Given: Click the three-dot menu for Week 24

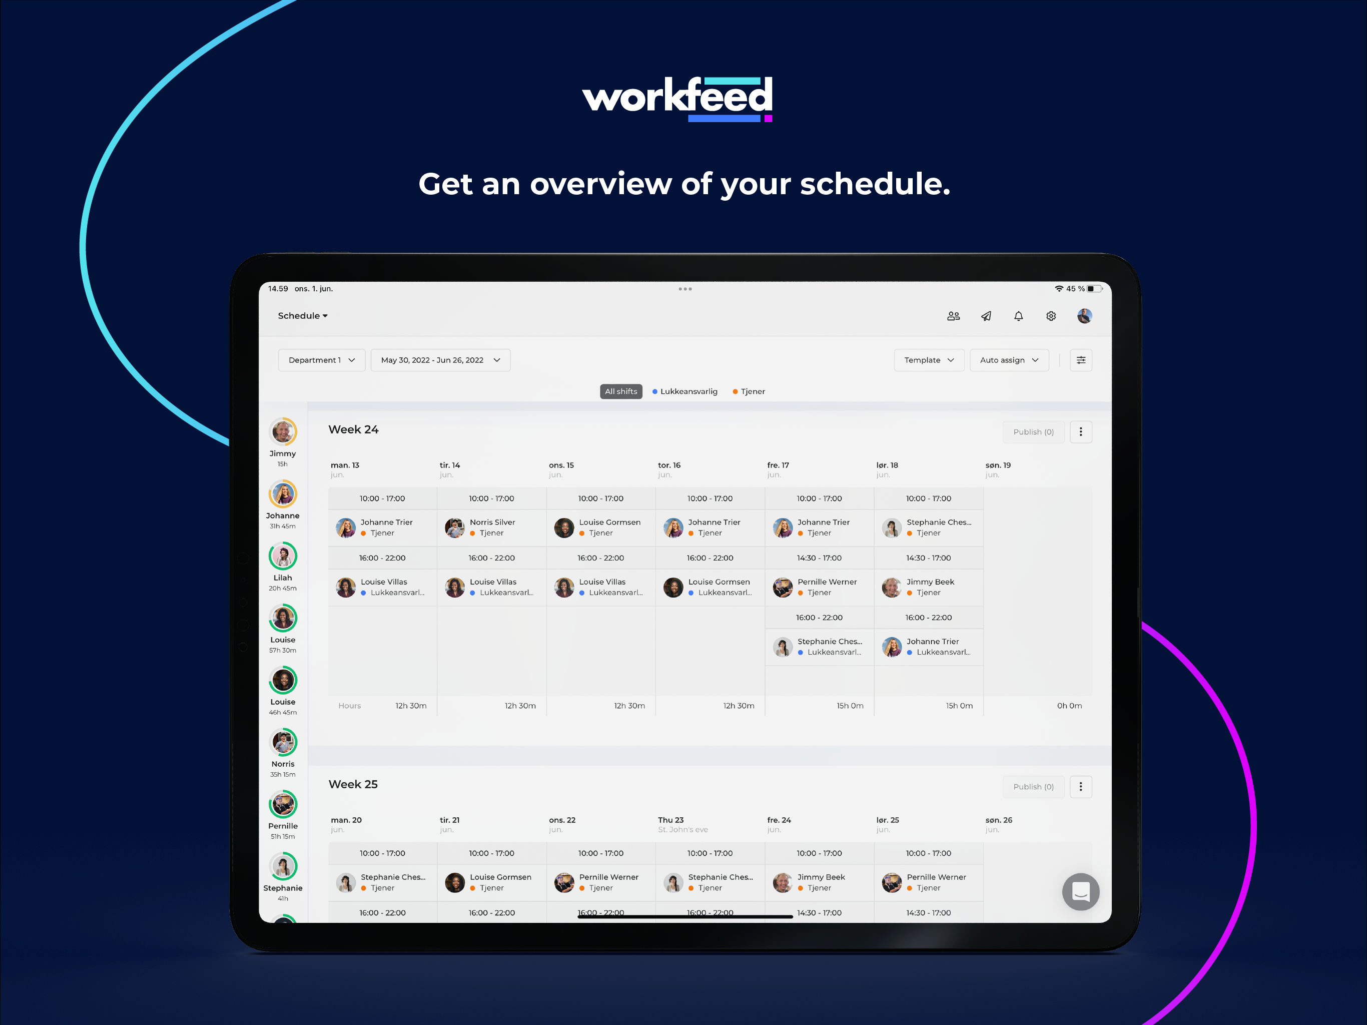Looking at the screenshot, I should [1082, 431].
